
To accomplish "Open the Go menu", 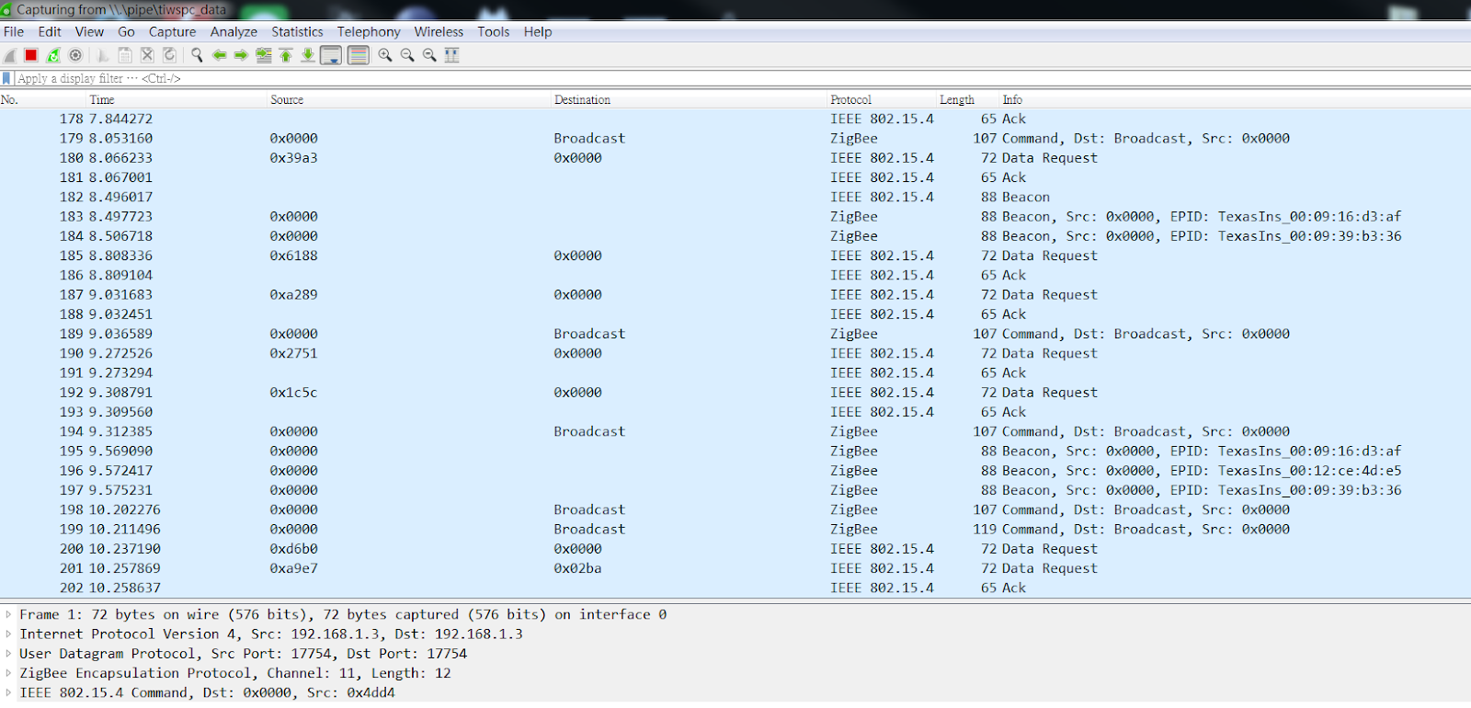I will [126, 32].
